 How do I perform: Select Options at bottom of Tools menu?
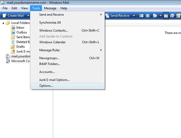coord(67,86)
